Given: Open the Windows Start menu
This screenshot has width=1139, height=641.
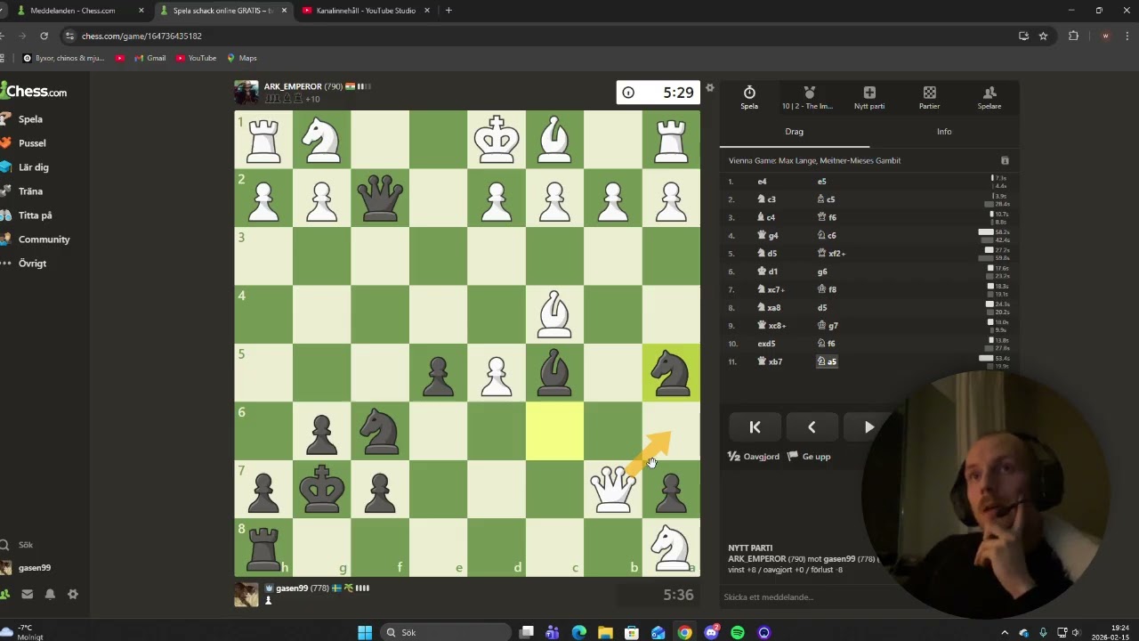Looking at the screenshot, I should (365, 632).
